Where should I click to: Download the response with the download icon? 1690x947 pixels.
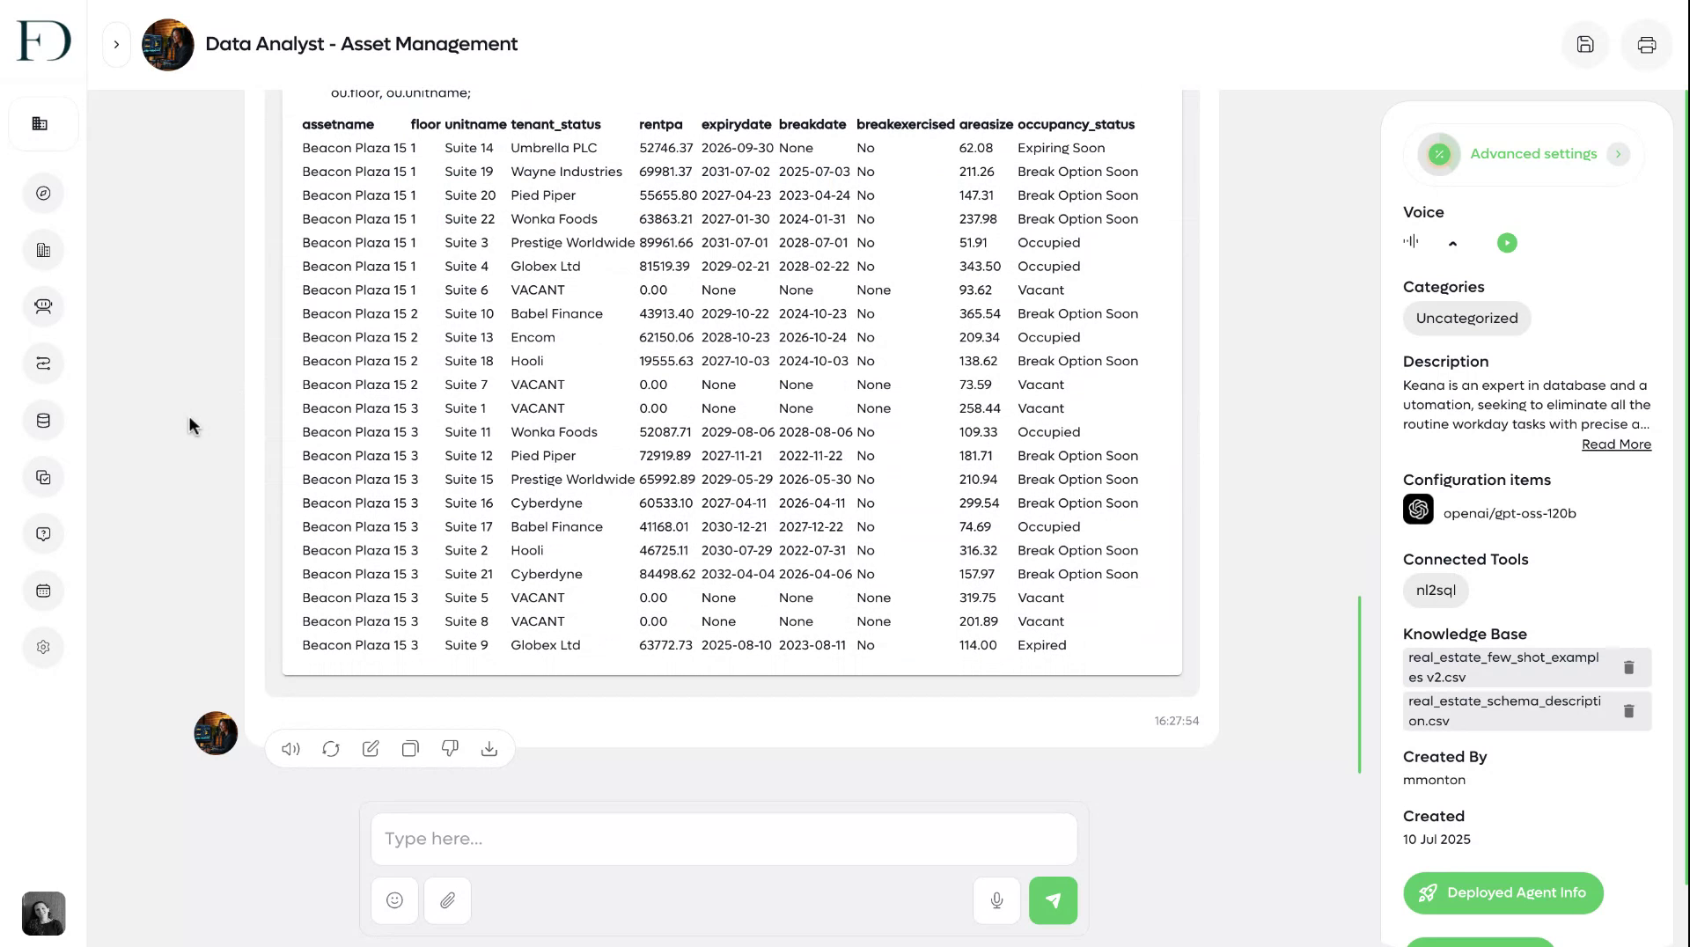[489, 749]
